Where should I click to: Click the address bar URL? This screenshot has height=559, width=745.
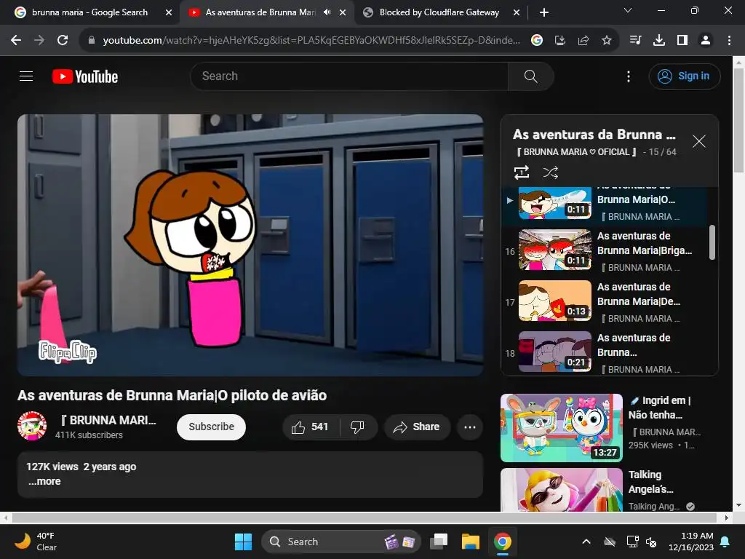pos(311,41)
